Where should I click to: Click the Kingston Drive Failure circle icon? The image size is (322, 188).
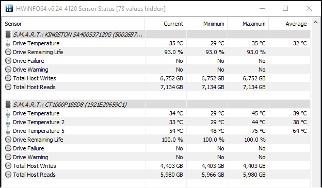tap(8, 61)
